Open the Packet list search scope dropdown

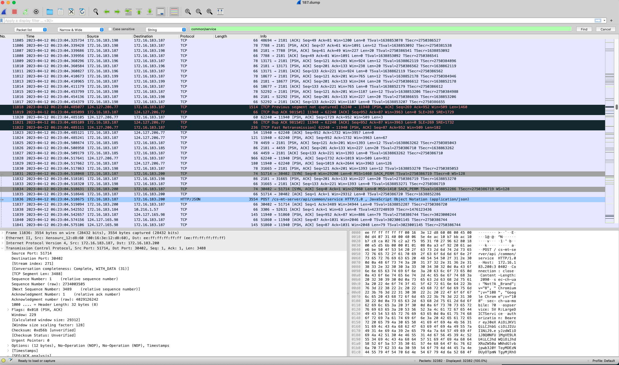coord(31,29)
